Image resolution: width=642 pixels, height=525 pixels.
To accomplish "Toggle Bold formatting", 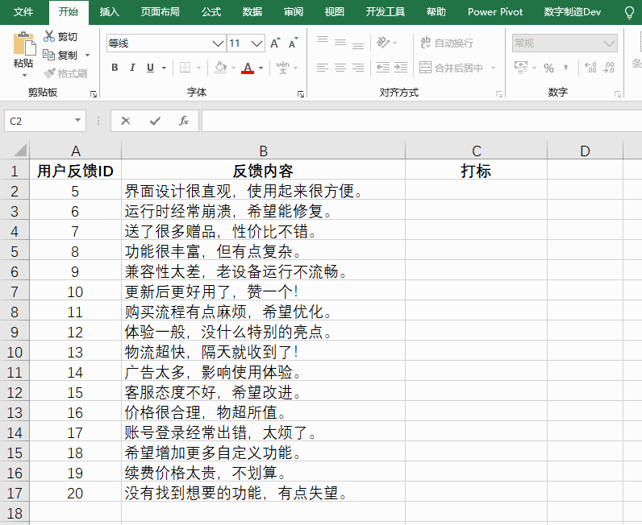I will (x=115, y=68).
